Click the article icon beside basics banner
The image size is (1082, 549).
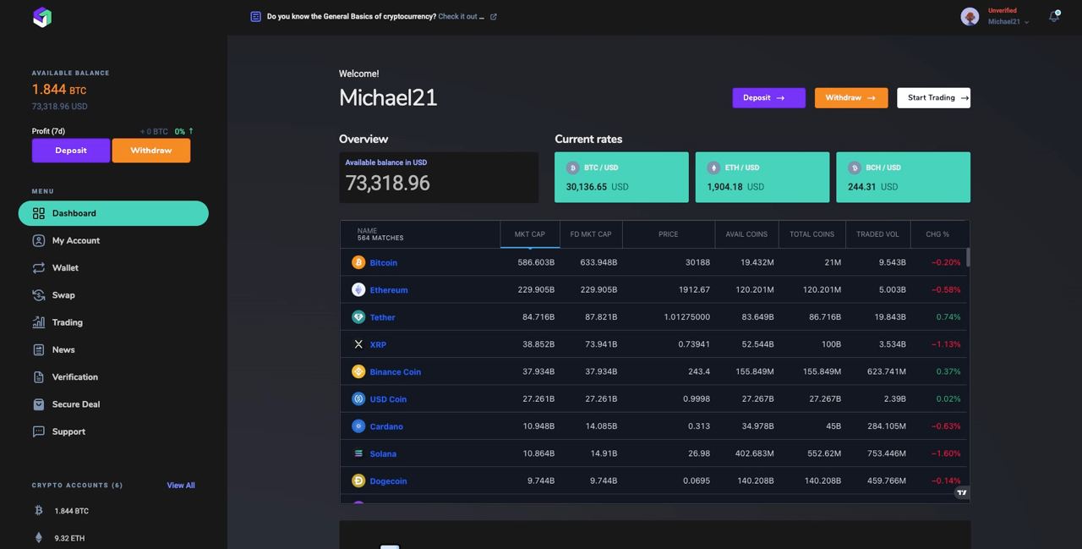pyautogui.click(x=255, y=17)
